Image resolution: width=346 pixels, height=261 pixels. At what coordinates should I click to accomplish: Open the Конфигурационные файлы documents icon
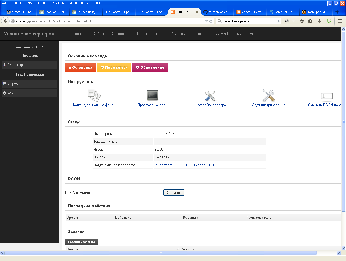94,96
